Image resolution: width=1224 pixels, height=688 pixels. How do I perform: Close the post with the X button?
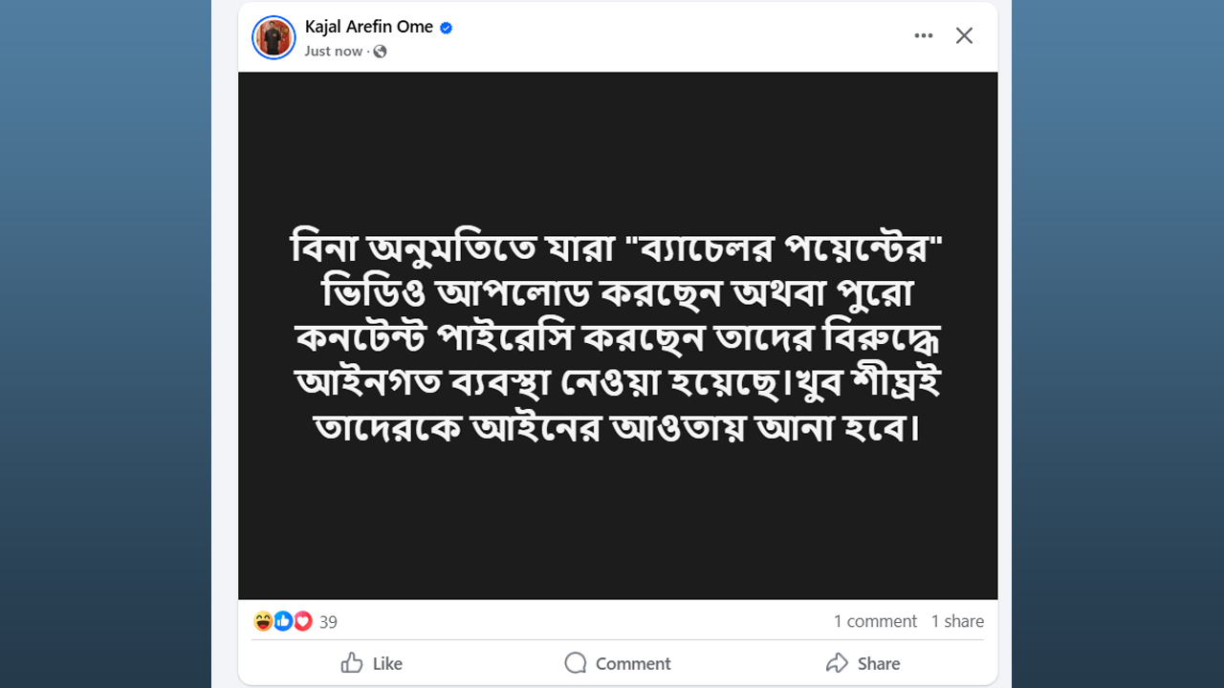point(964,35)
